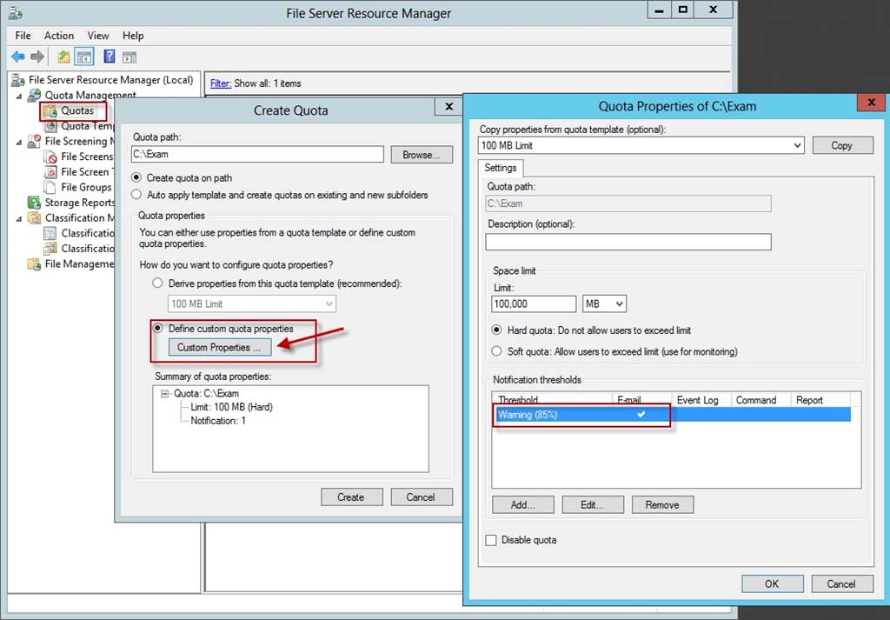
Task: Click the Filter link in main window
Action: (220, 83)
